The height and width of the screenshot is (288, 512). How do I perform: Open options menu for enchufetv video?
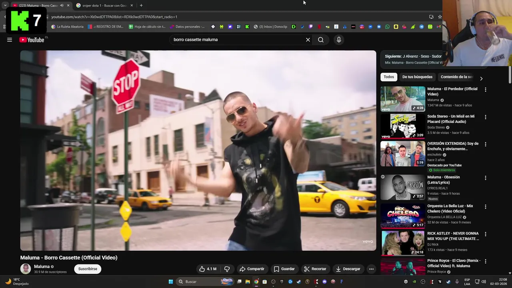(x=486, y=144)
